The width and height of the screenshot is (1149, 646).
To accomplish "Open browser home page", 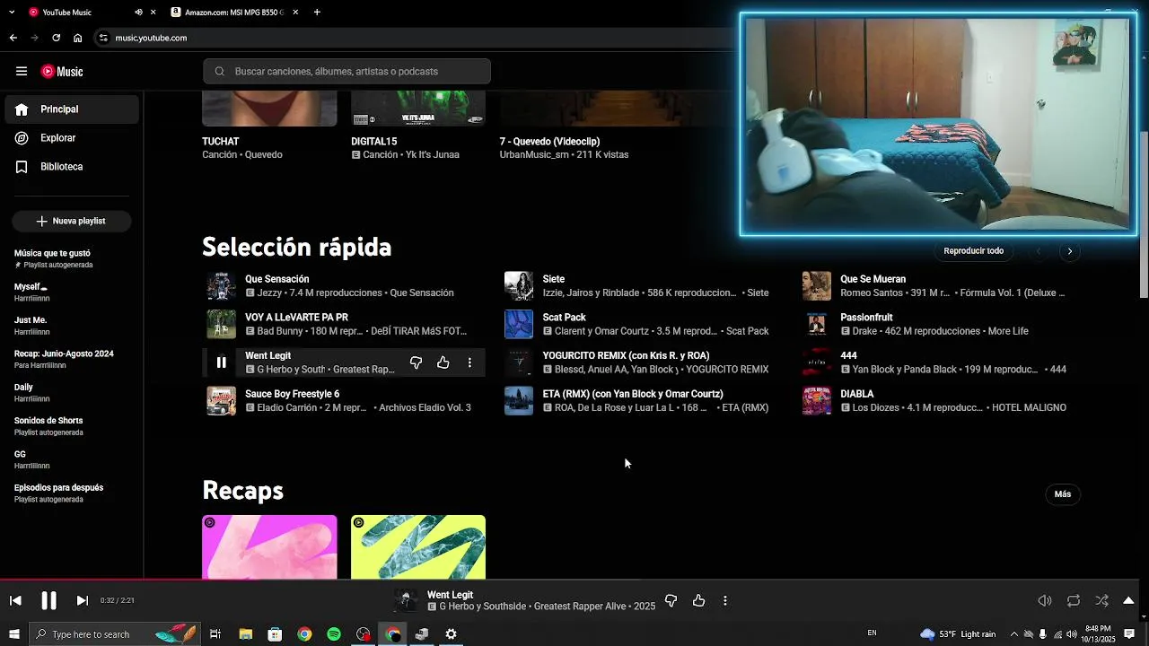I will (x=78, y=38).
